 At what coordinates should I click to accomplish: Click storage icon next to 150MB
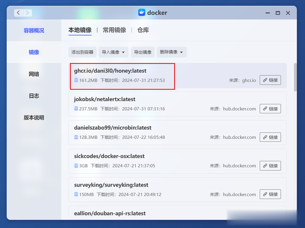76,194
